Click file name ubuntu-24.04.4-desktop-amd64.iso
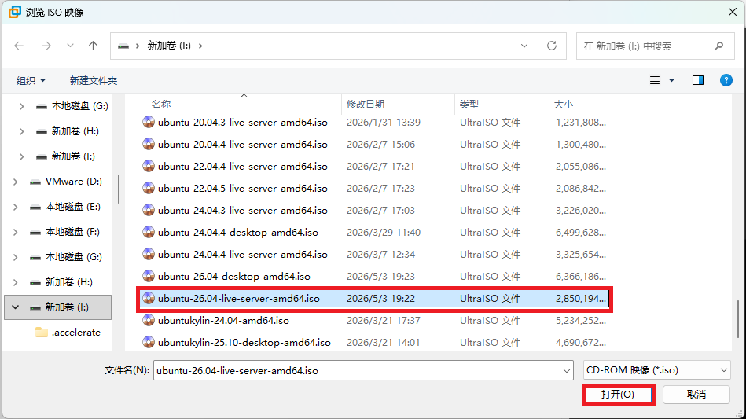This screenshot has width=746, height=419. point(238,233)
